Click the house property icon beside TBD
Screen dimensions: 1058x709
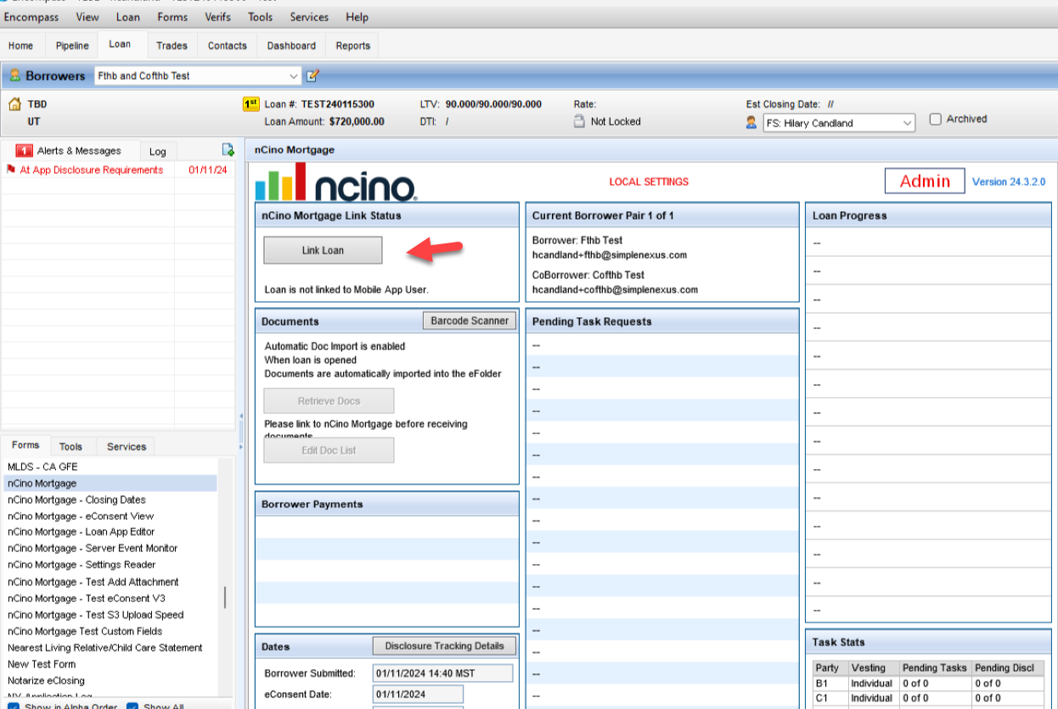click(14, 104)
